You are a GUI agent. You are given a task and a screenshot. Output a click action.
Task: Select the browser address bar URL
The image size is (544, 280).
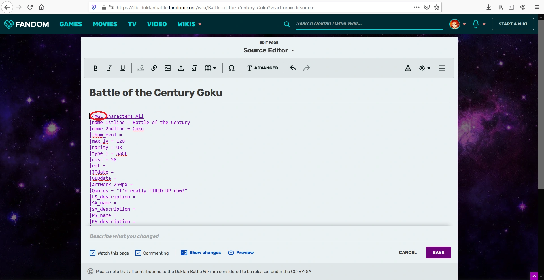(x=215, y=8)
